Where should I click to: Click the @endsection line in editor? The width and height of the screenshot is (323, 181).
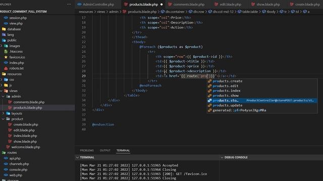click(x=103, y=125)
